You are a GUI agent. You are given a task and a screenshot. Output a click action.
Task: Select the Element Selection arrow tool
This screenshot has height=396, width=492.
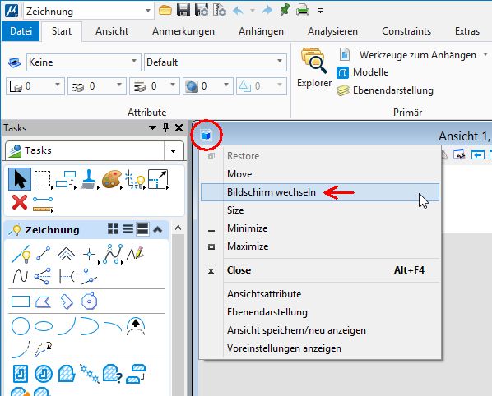coord(20,179)
